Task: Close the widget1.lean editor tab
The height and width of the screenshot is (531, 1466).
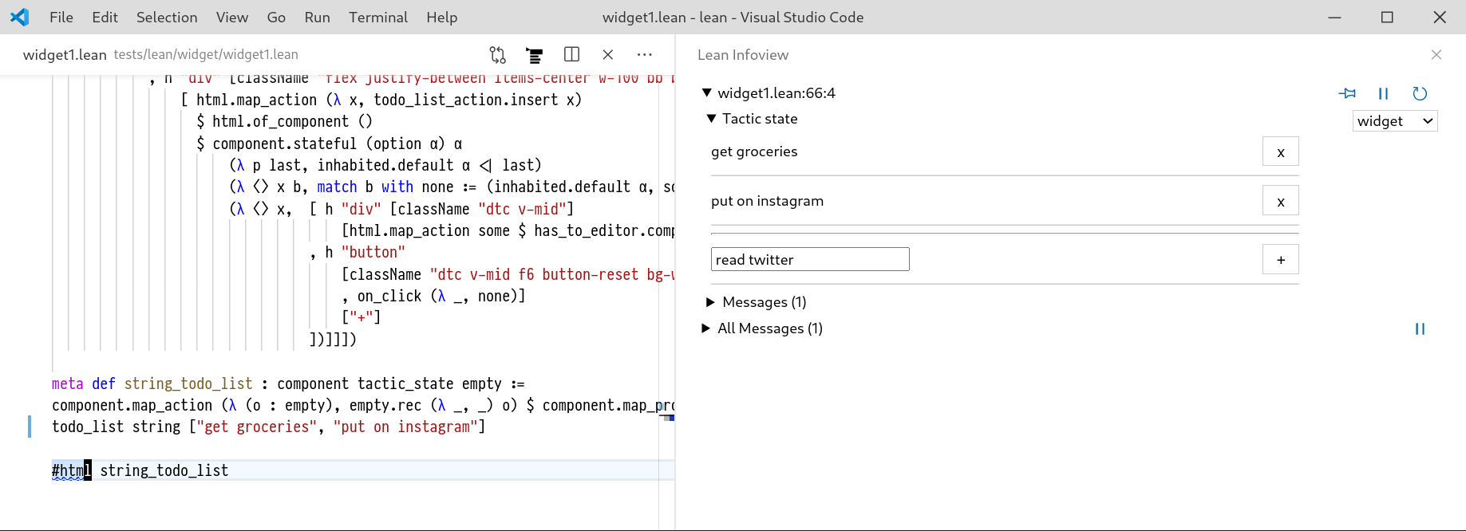Action: (x=608, y=55)
